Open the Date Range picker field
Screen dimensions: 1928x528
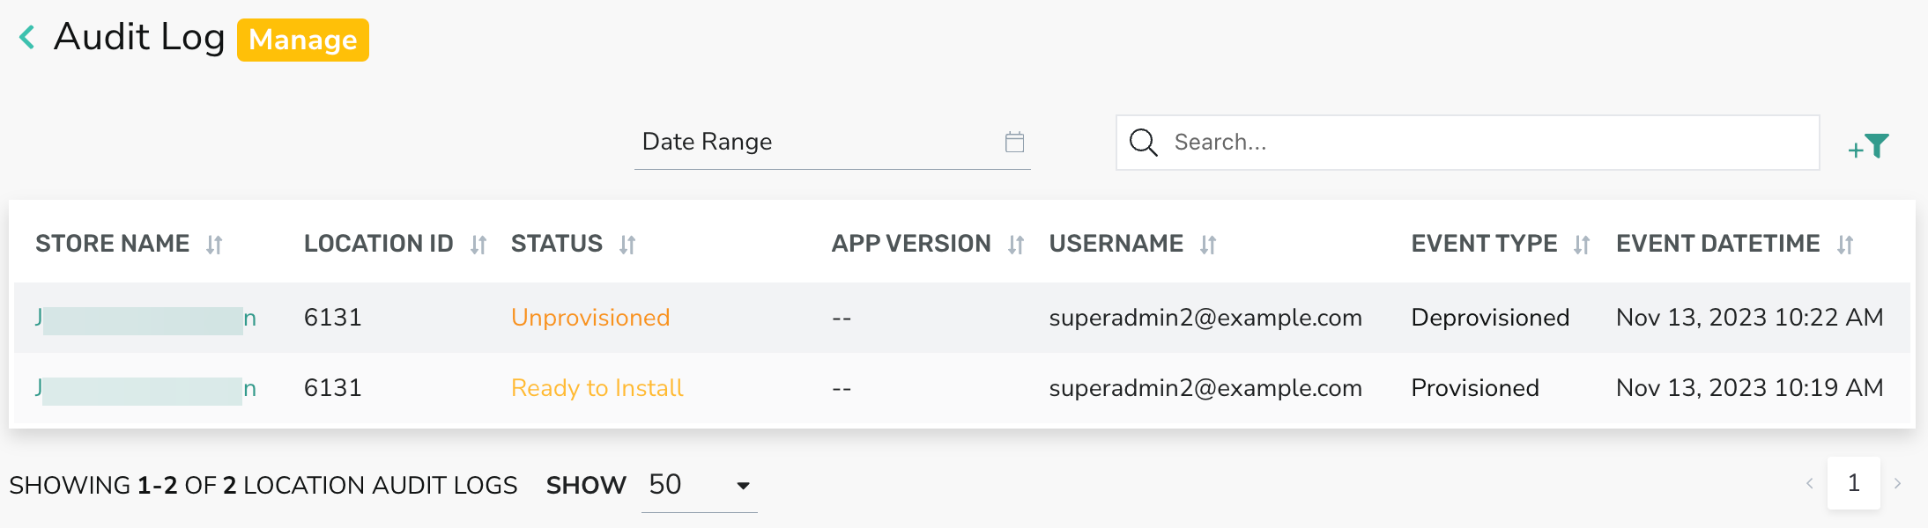coord(833,142)
